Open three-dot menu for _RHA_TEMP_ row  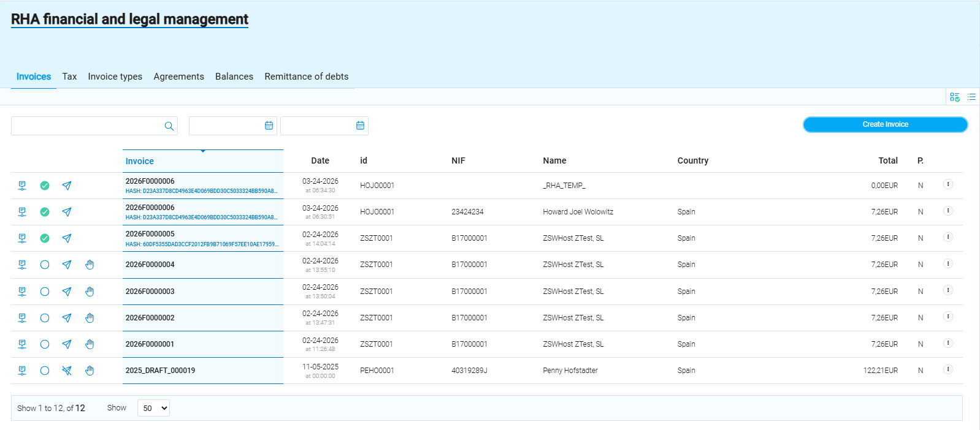click(x=947, y=184)
